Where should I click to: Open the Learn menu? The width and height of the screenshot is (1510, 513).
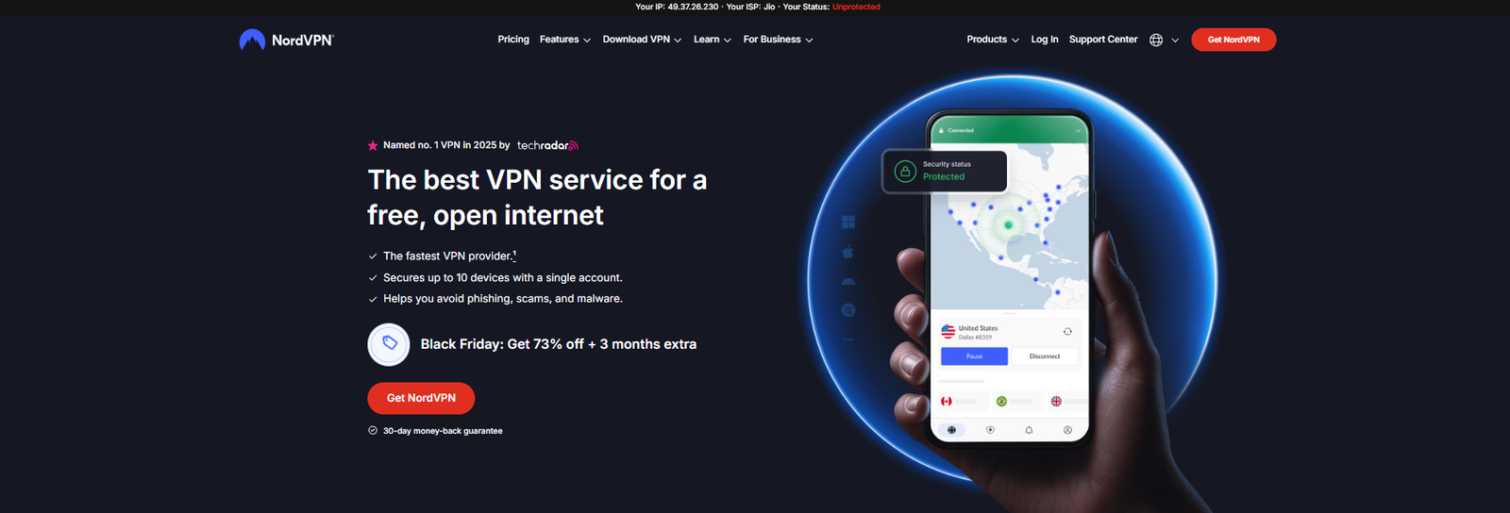713,40
